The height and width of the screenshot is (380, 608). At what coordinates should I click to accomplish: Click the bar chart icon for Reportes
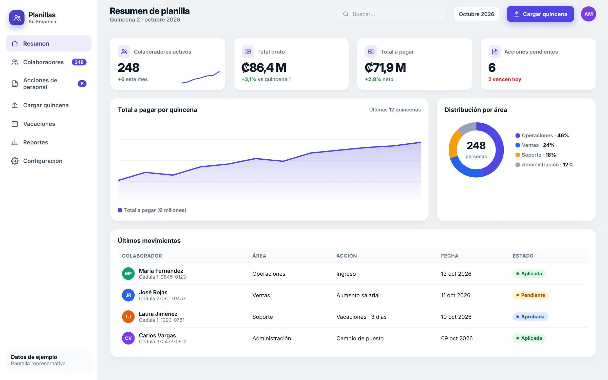pyautogui.click(x=15, y=142)
